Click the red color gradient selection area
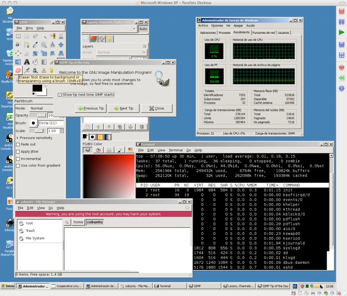This screenshot has width=347, height=296. coord(108,176)
